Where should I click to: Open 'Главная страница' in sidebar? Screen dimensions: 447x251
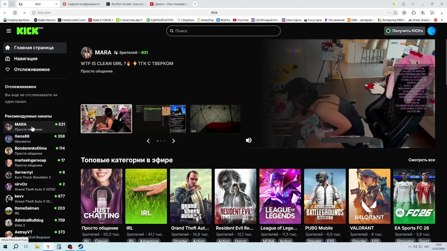35,48
